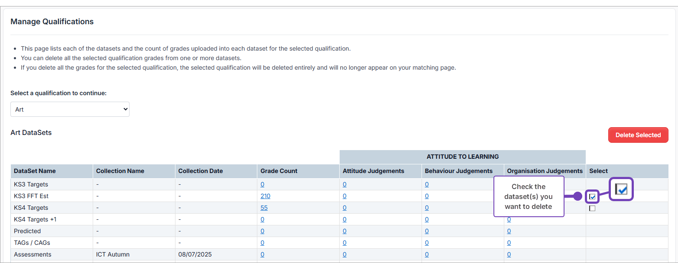Select the Grade Count column header
The height and width of the screenshot is (263, 678).
pyautogui.click(x=279, y=171)
